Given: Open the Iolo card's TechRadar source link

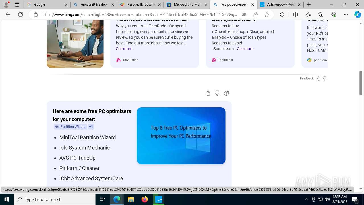Looking at the screenshot, I should [222, 60].
